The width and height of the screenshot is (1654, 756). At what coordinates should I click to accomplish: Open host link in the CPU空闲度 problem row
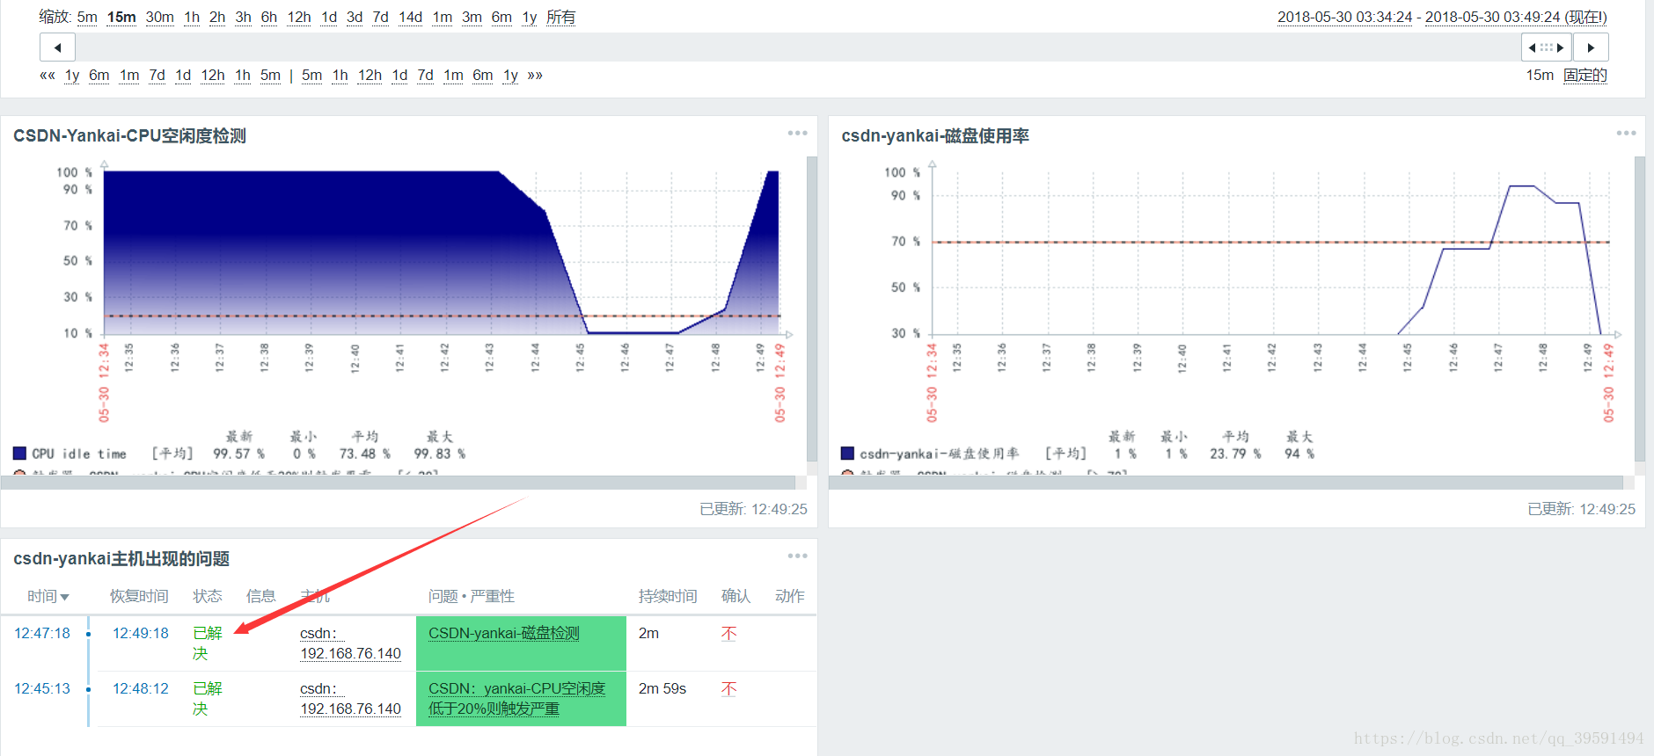coord(350,699)
